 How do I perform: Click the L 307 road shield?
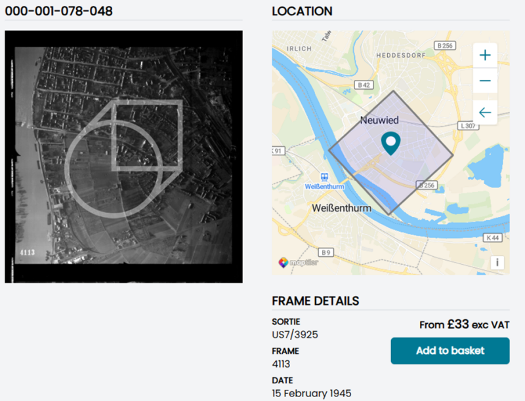pyautogui.click(x=467, y=125)
